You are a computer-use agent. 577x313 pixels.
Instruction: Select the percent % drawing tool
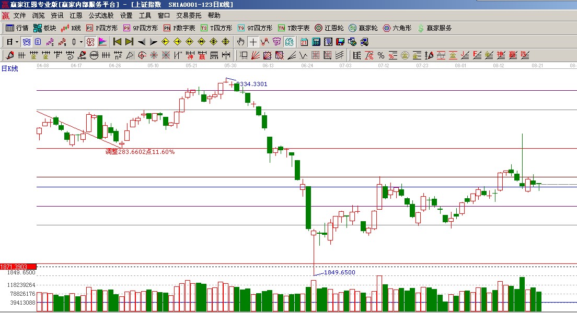381,55
